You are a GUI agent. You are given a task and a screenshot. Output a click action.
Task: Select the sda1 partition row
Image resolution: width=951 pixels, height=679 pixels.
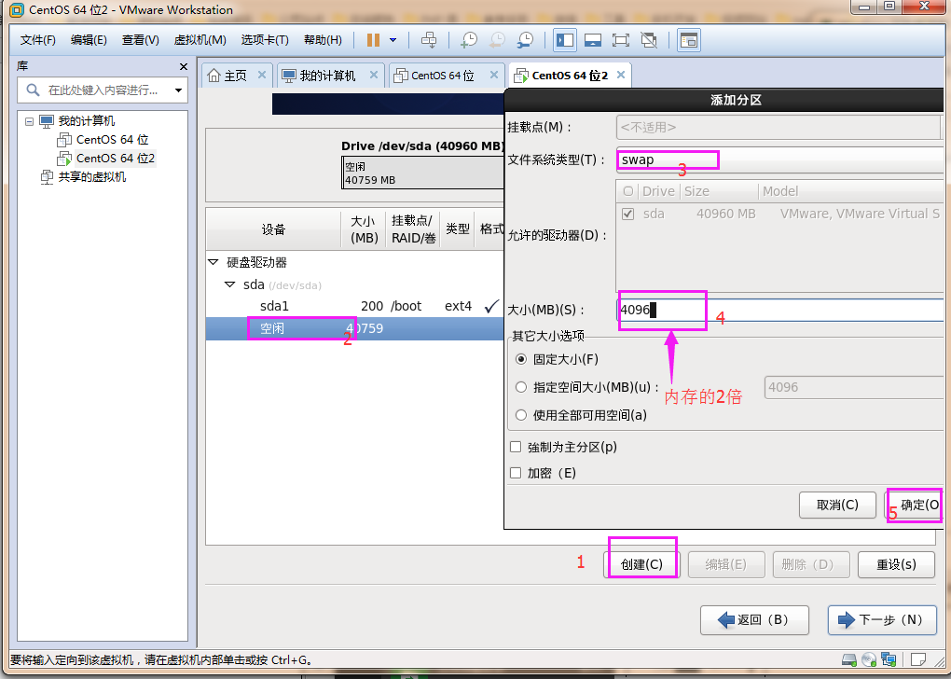pos(355,306)
